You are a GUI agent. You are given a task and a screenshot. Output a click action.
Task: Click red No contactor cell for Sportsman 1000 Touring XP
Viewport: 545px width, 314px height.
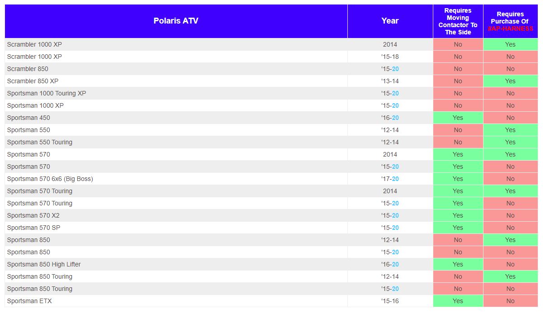coord(458,93)
